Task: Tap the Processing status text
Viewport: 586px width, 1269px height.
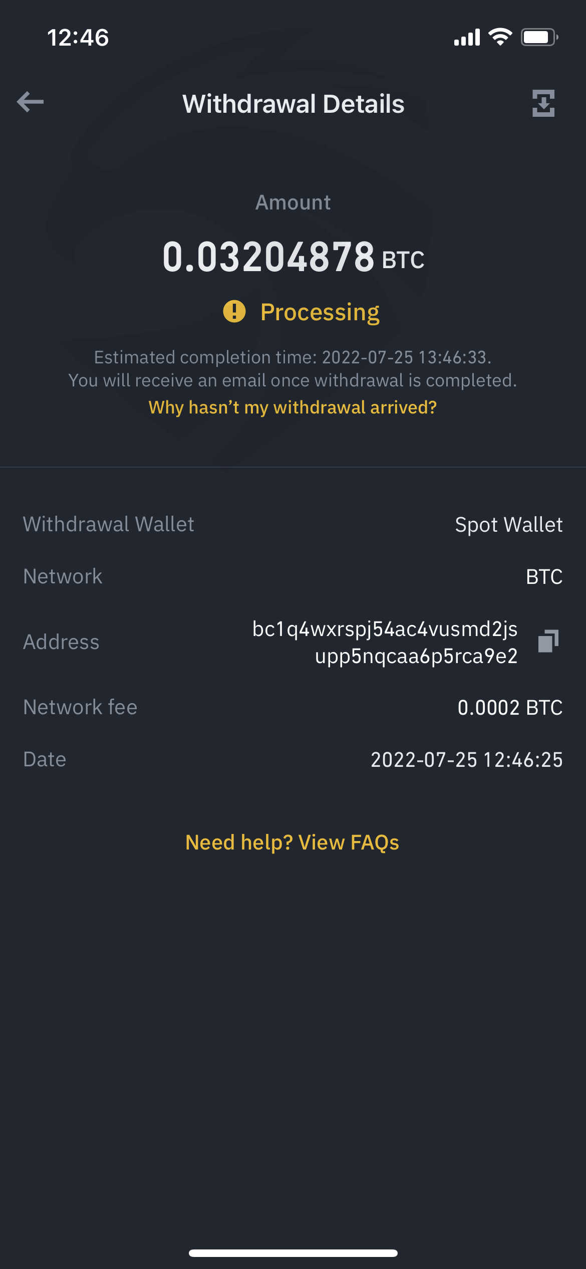Action: pyautogui.click(x=320, y=312)
